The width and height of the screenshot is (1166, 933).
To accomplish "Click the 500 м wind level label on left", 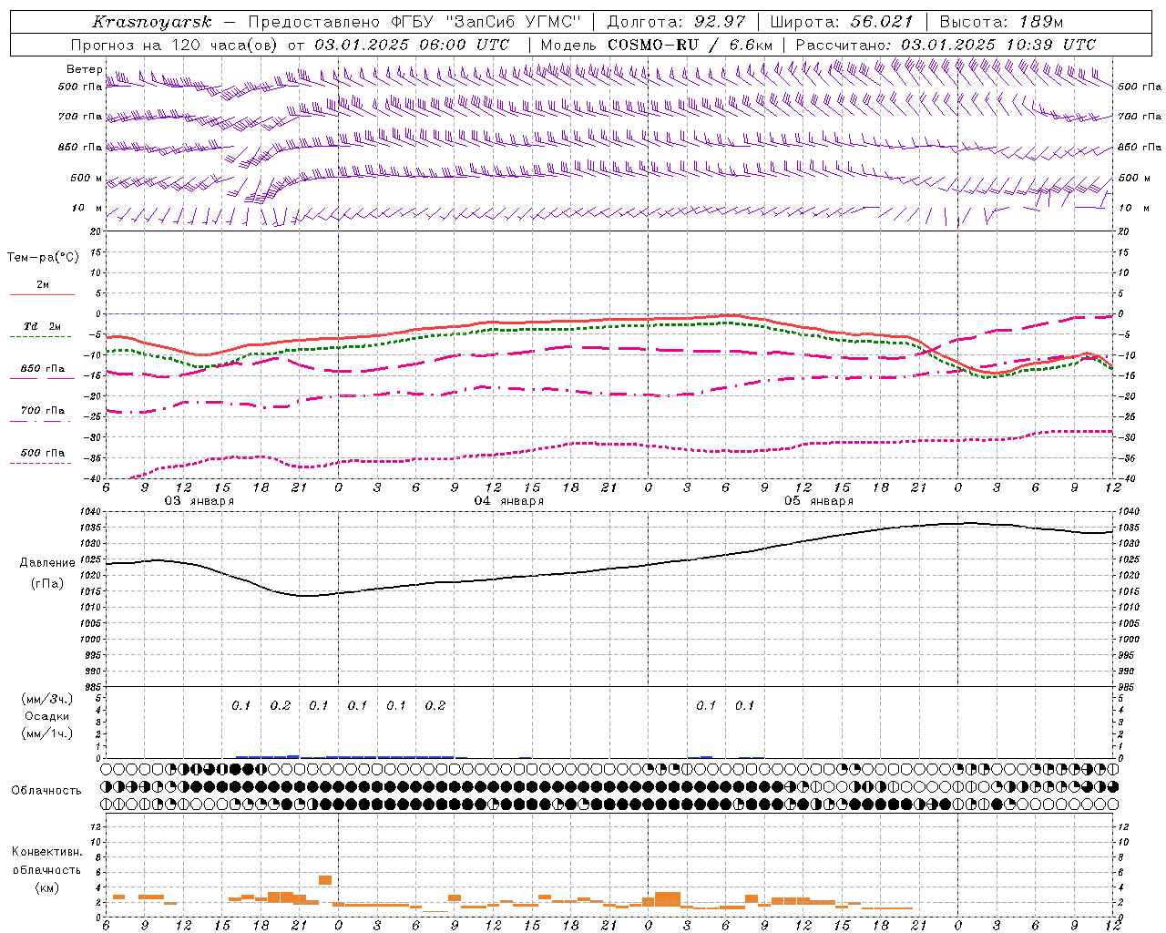I will (87, 178).
